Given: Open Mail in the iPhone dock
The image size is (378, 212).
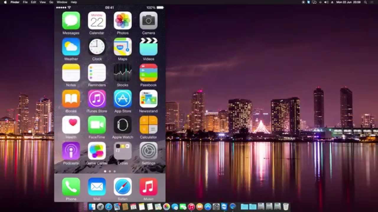Looking at the screenshot, I should [97, 187].
